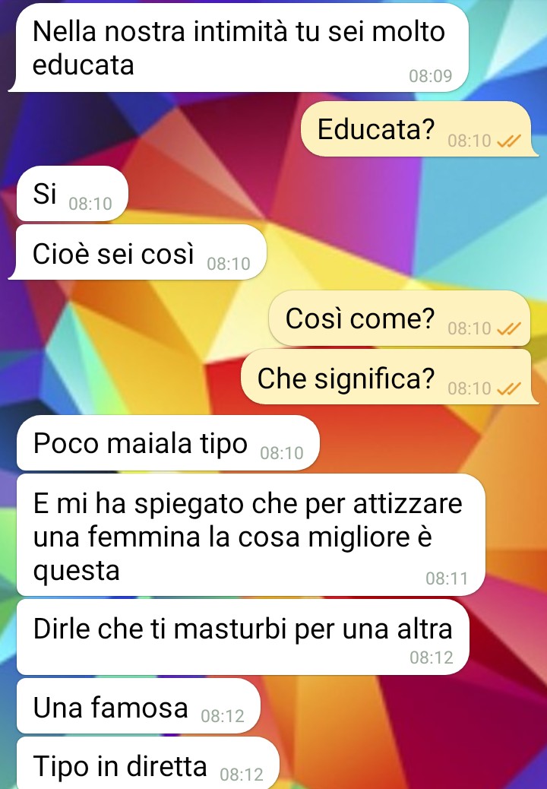The height and width of the screenshot is (789, 547).
Task: Select the 'Che significa?' message bubble
Action: click(x=389, y=377)
